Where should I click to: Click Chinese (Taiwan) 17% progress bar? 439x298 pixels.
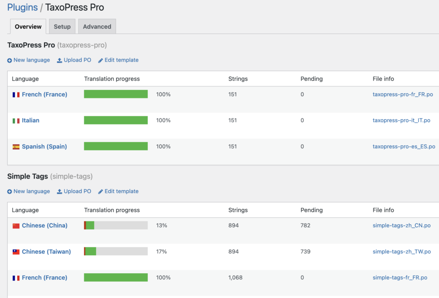point(116,251)
